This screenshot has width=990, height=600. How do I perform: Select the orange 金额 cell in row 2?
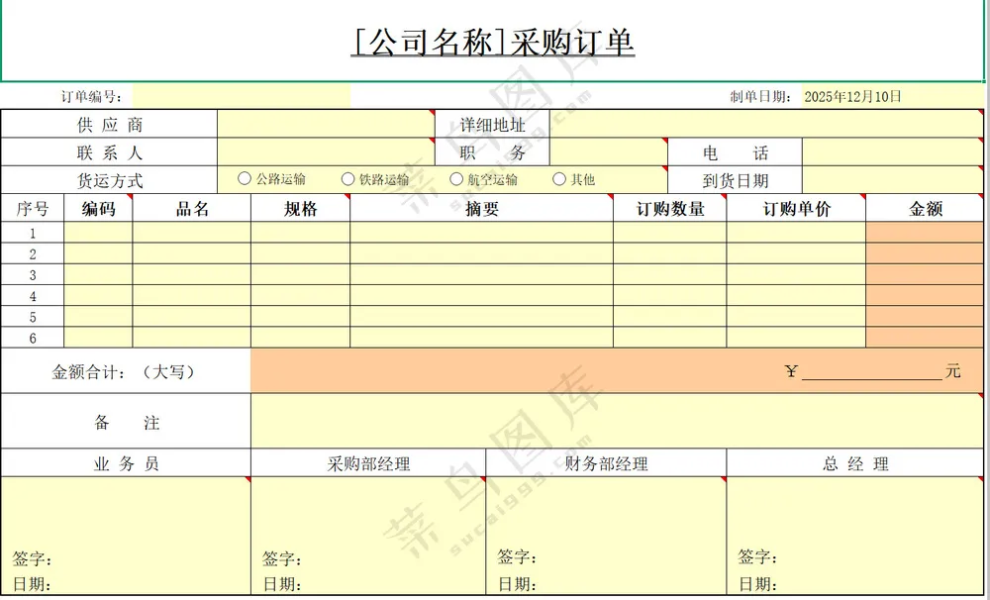[926, 253]
